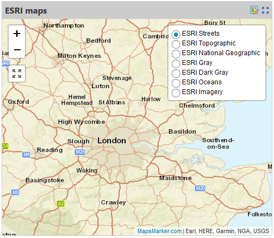Screen dimensions: 274x238
Task: Zoom out with the minus button
Action: 17,50
